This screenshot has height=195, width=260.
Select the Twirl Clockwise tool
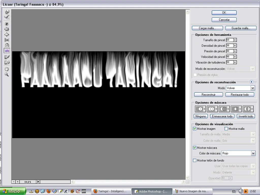[x=7, y=24]
